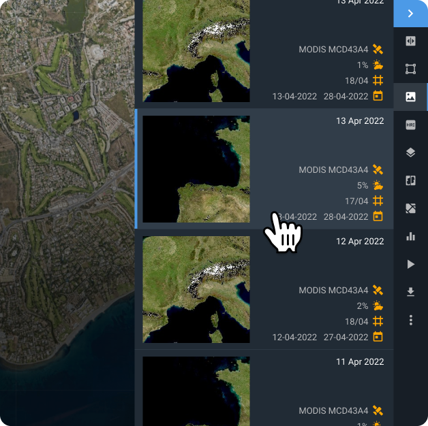The height and width of the screenshot is (426, 428).
Task: Click the calendar icon beside 12-04-2022 27-04-2022
Action: click(378, 337)
